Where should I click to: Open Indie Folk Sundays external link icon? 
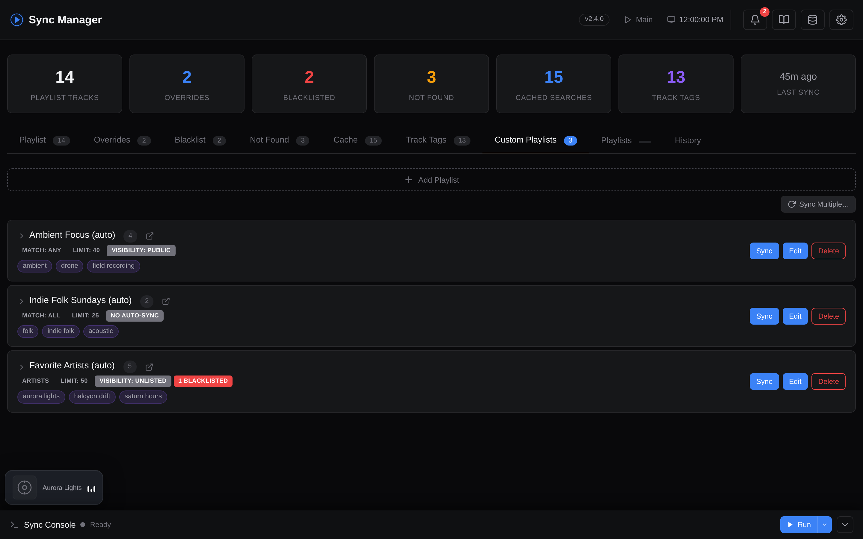point(166,301)
